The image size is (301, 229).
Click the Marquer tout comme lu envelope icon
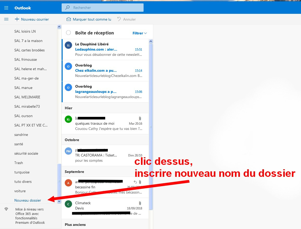coord(69,19)
